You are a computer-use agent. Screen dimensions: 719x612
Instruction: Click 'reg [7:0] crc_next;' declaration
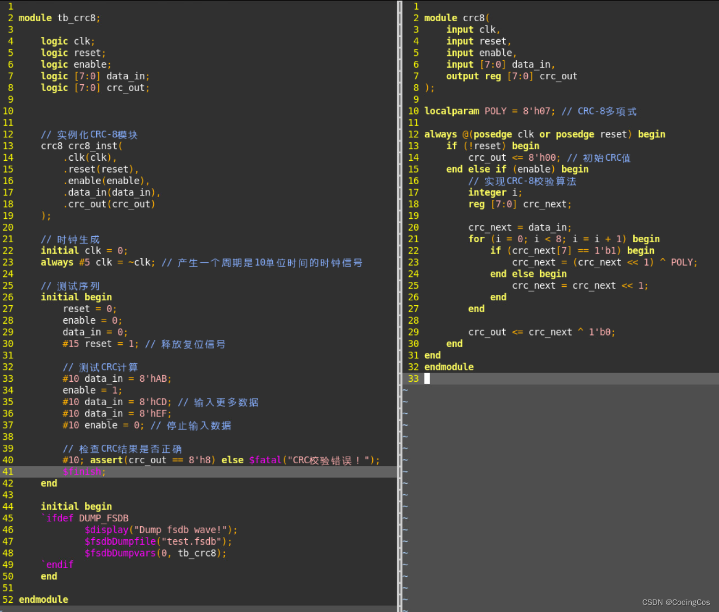pyautogui.click(x=520, y=204)
